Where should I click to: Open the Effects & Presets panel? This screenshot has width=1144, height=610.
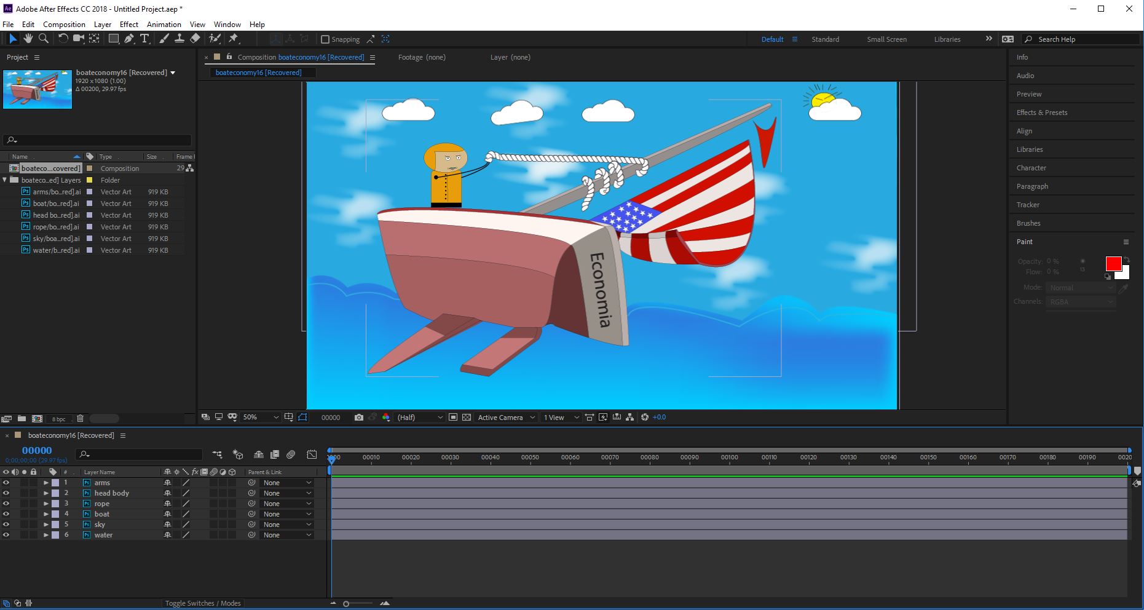tap(1041, 113)
